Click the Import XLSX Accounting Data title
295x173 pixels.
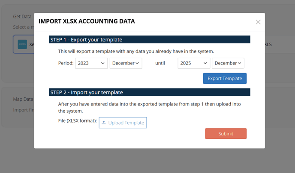point(87,21)
